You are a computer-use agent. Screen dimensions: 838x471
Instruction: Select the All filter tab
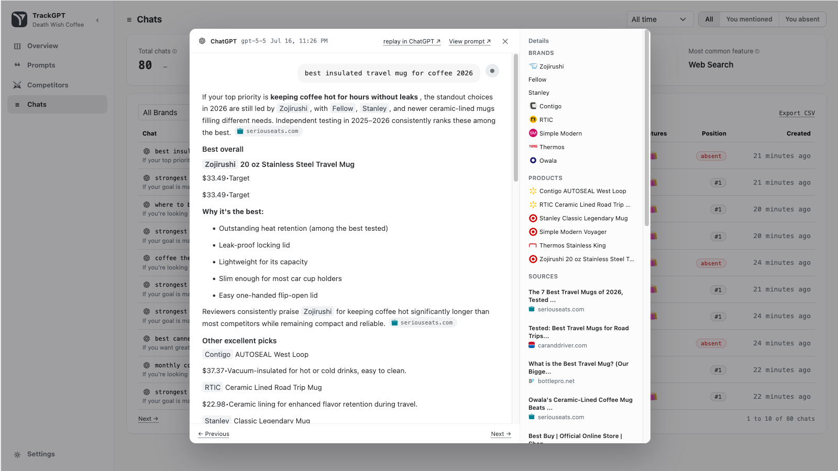[709, 19]
